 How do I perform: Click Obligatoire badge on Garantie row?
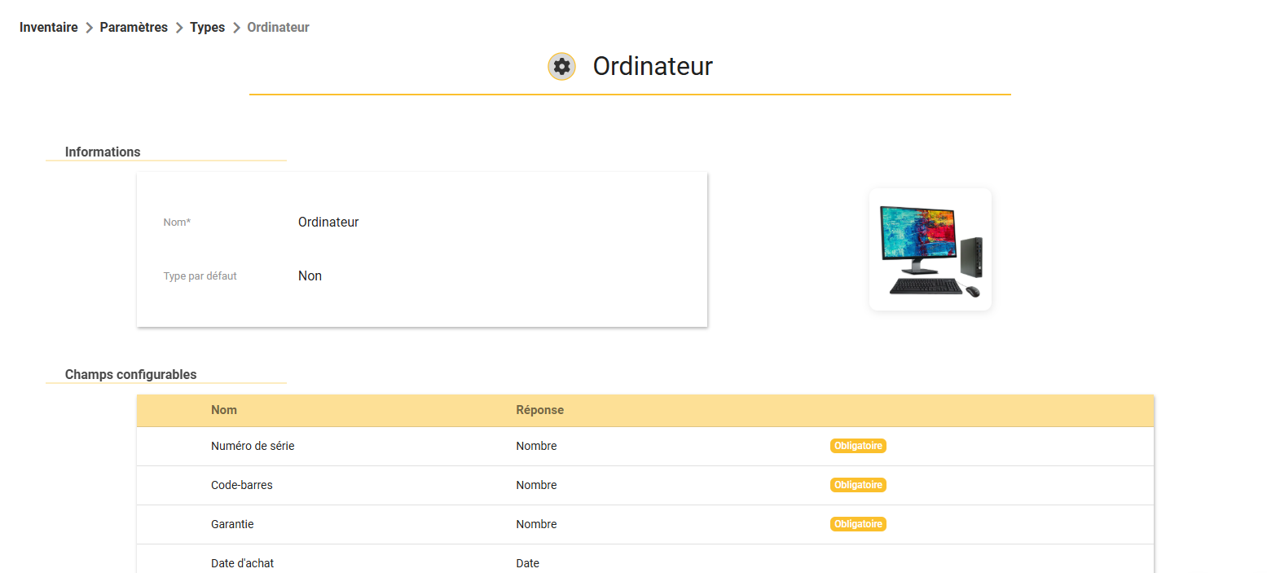[858, 524]
